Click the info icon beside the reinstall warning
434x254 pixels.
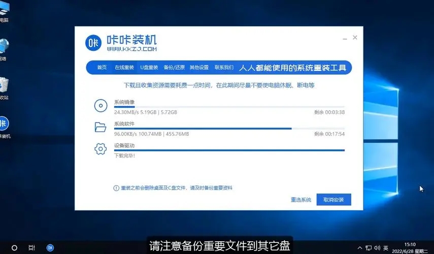116,188
